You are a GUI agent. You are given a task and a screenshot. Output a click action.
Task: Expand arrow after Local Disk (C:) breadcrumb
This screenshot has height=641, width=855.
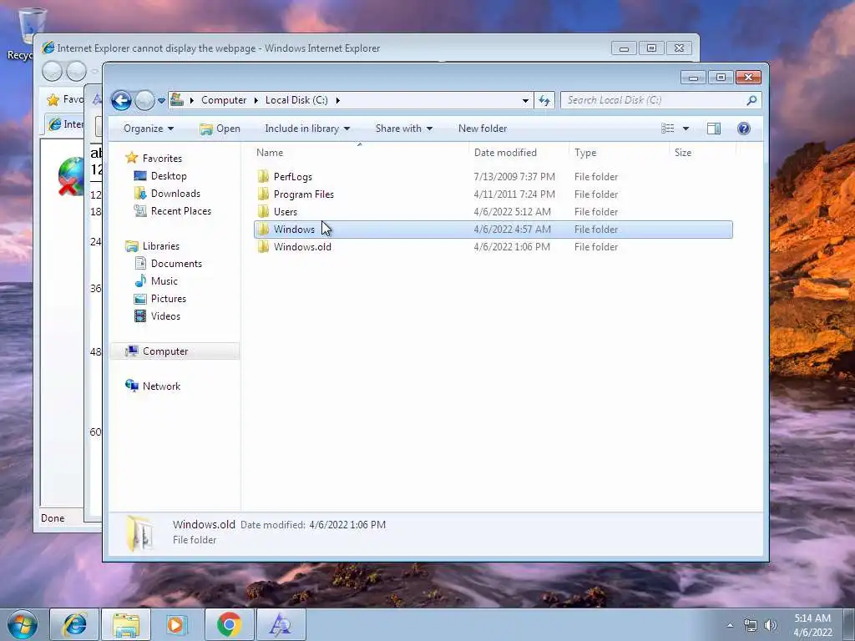coord(338,100)
